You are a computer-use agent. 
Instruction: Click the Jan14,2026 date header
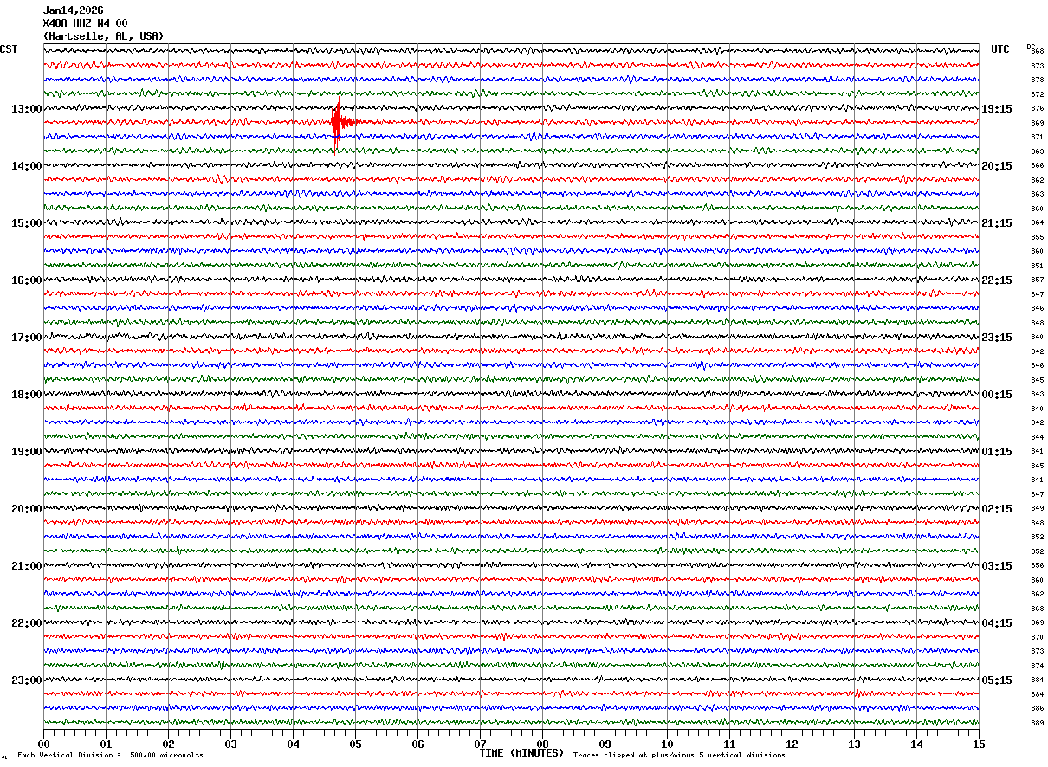point(73,10)
